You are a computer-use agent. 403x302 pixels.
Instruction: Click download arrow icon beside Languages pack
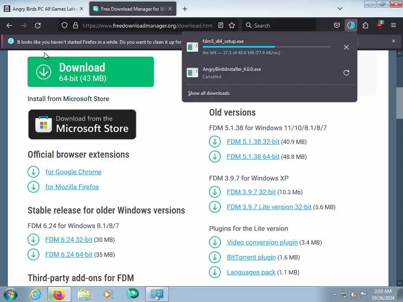(x=215, y=272)
